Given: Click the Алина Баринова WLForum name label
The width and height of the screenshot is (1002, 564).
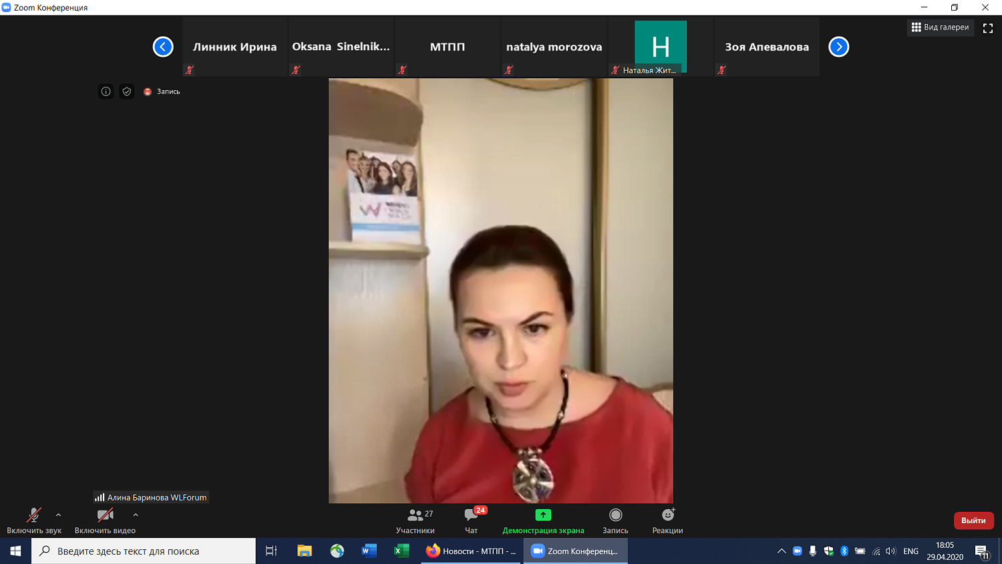Looking at the screenshot, I should coord(151,497).
